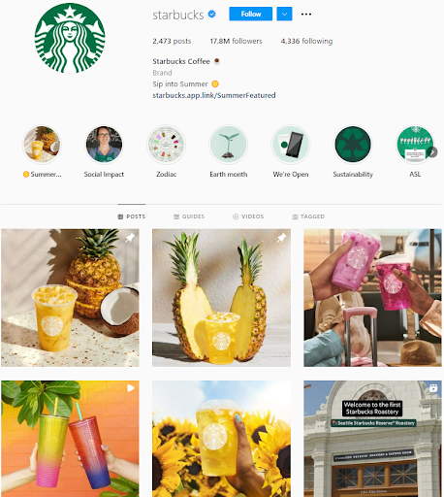Open starbucks.app.link/SummerFeatured link
Viewport: 444px width, 497px height.
[x=214, y=95]
